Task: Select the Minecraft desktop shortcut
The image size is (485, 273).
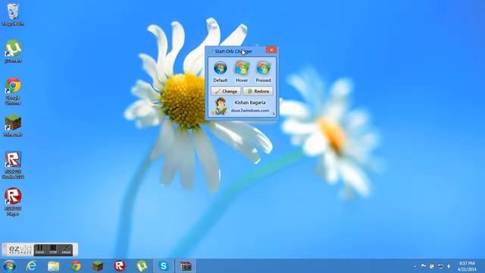Action: (x=13, y=126)
